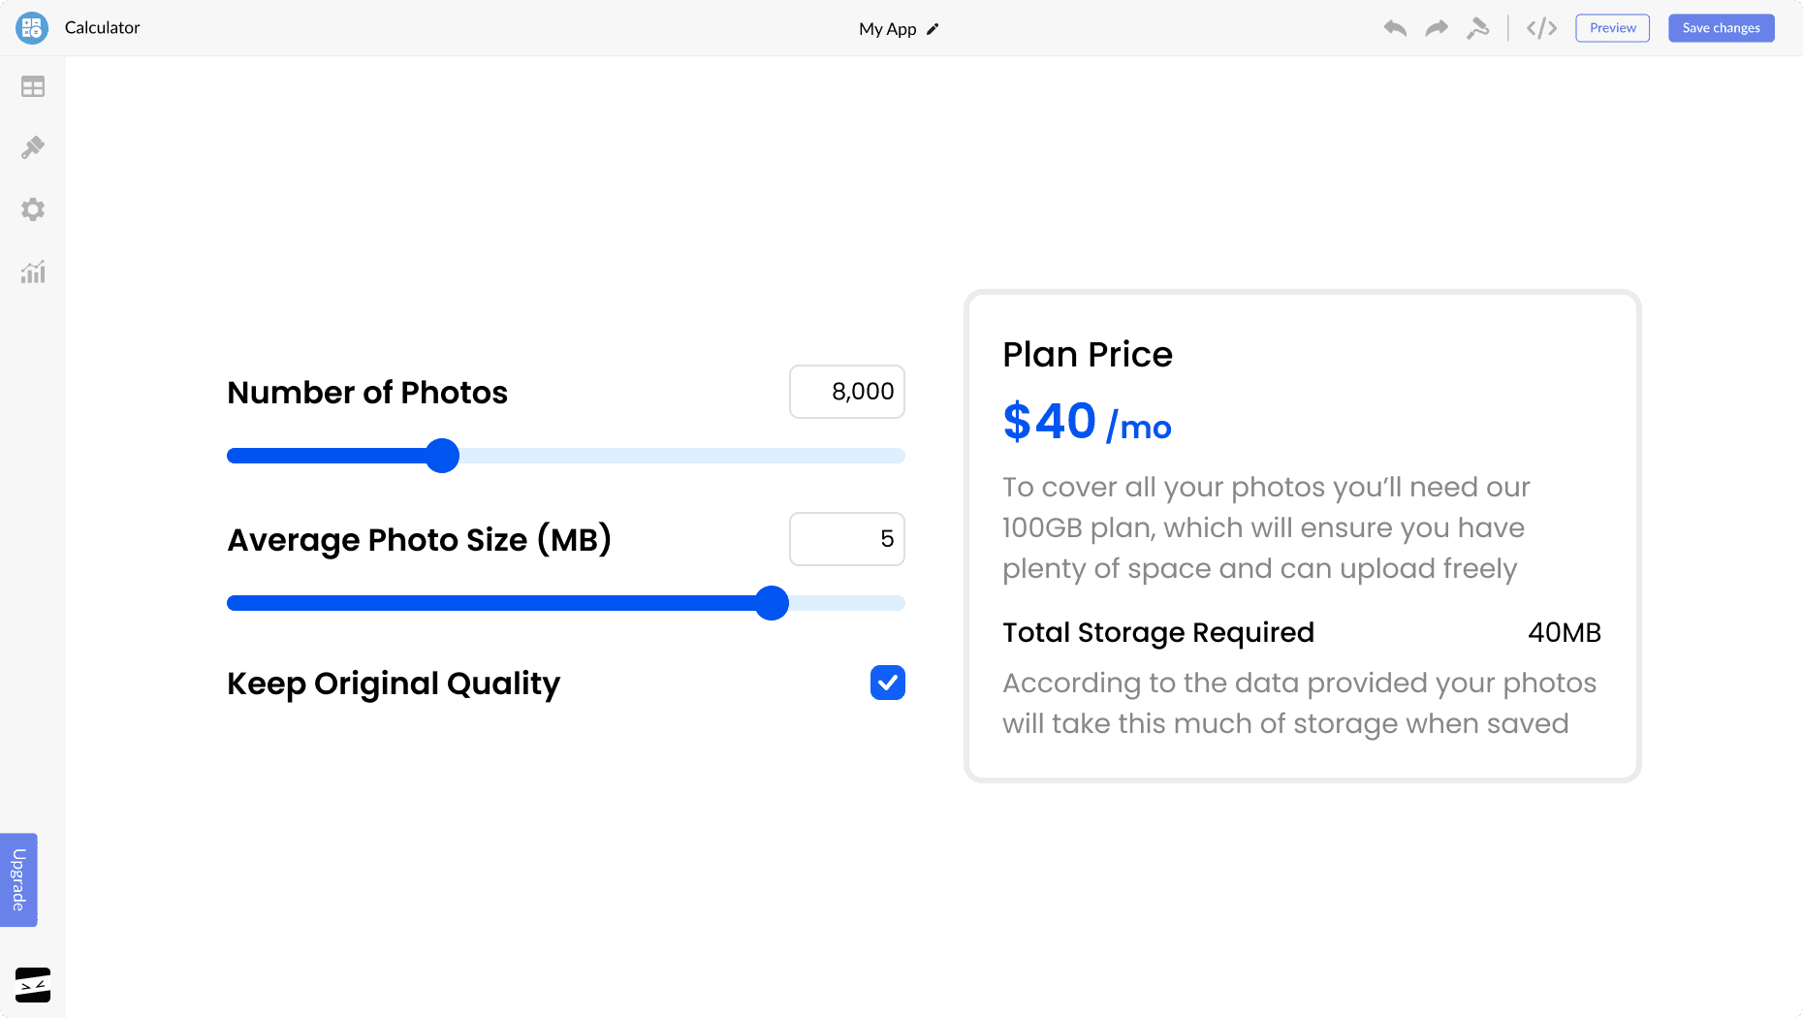Open the layout grid panel in sidebar
This screenshot has height=1018, width=1803.
click(x=33, y=87)
